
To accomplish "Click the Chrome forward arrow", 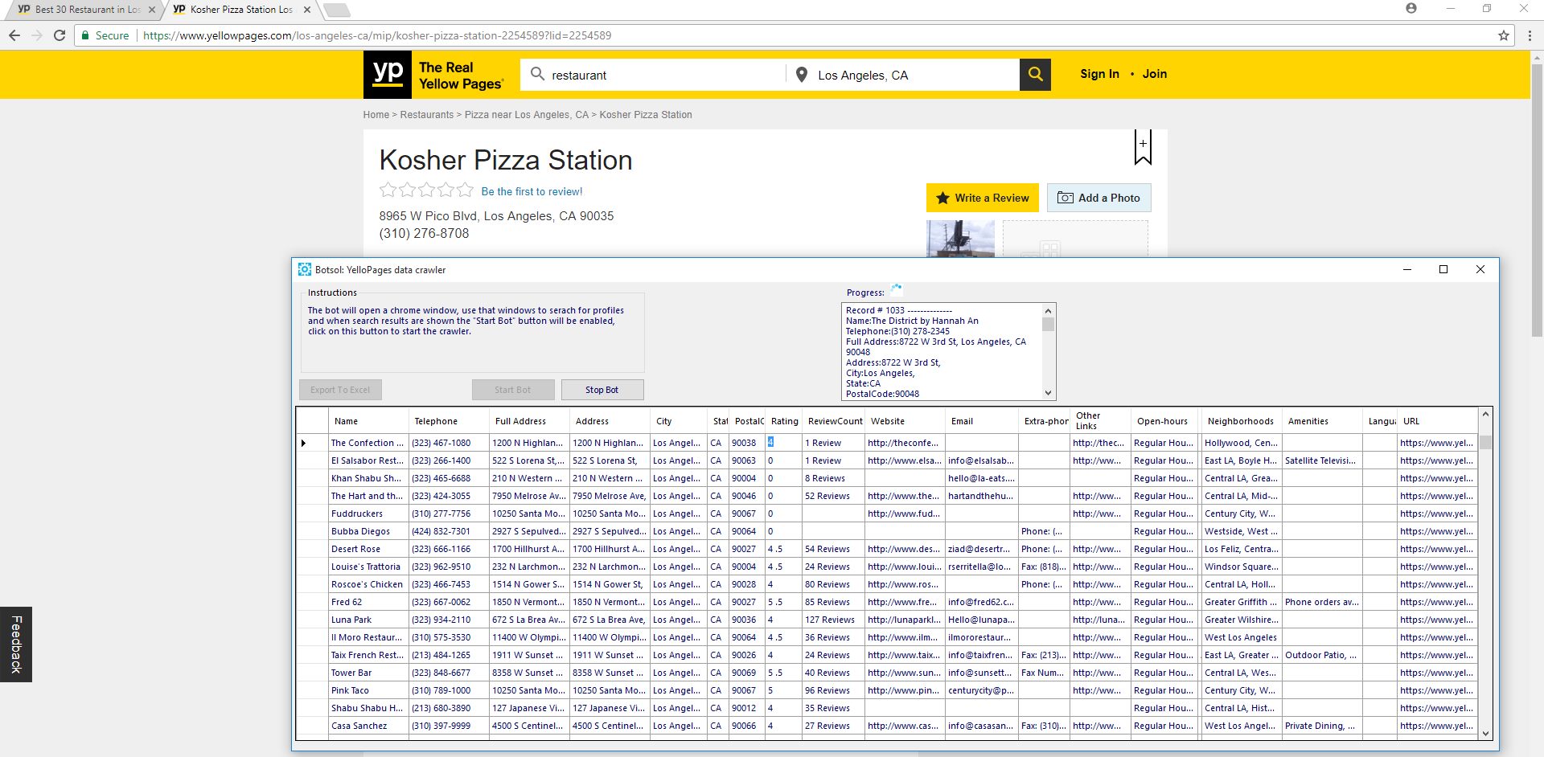I will 37,35.
